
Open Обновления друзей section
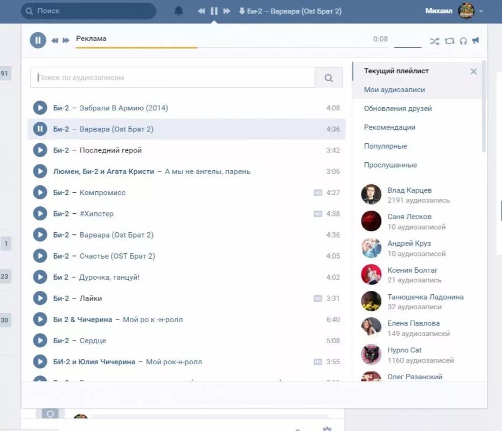click(x=398, y=108)
